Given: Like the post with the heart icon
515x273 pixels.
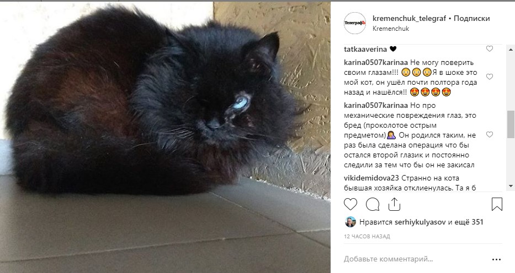Looking at the screenshot, I should pyautogui.click(x=351, y=204).
